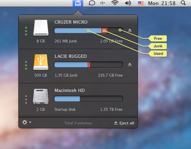The height and width of the screenshot is (149, 191).
Task: Click the LACIE RUGGED drive name
Action: [71, 56]
